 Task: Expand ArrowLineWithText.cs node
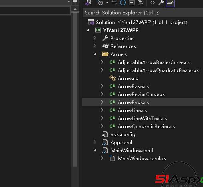pyautogui.click(x=102, y=118)
